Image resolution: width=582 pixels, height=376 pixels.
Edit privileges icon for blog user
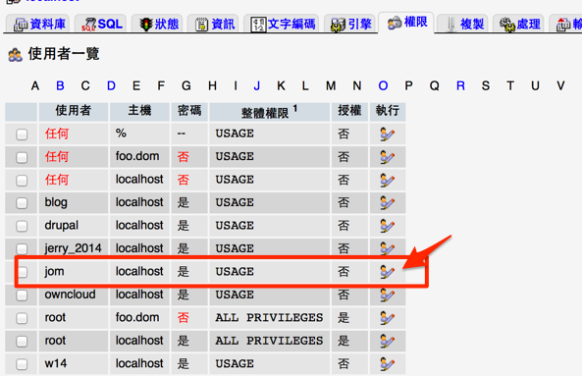[387, 202]
